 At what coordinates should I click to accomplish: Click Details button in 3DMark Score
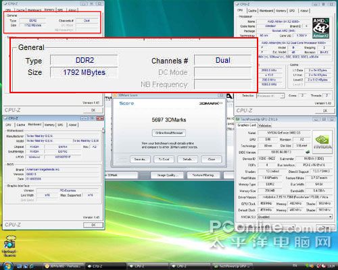(187, 159)
